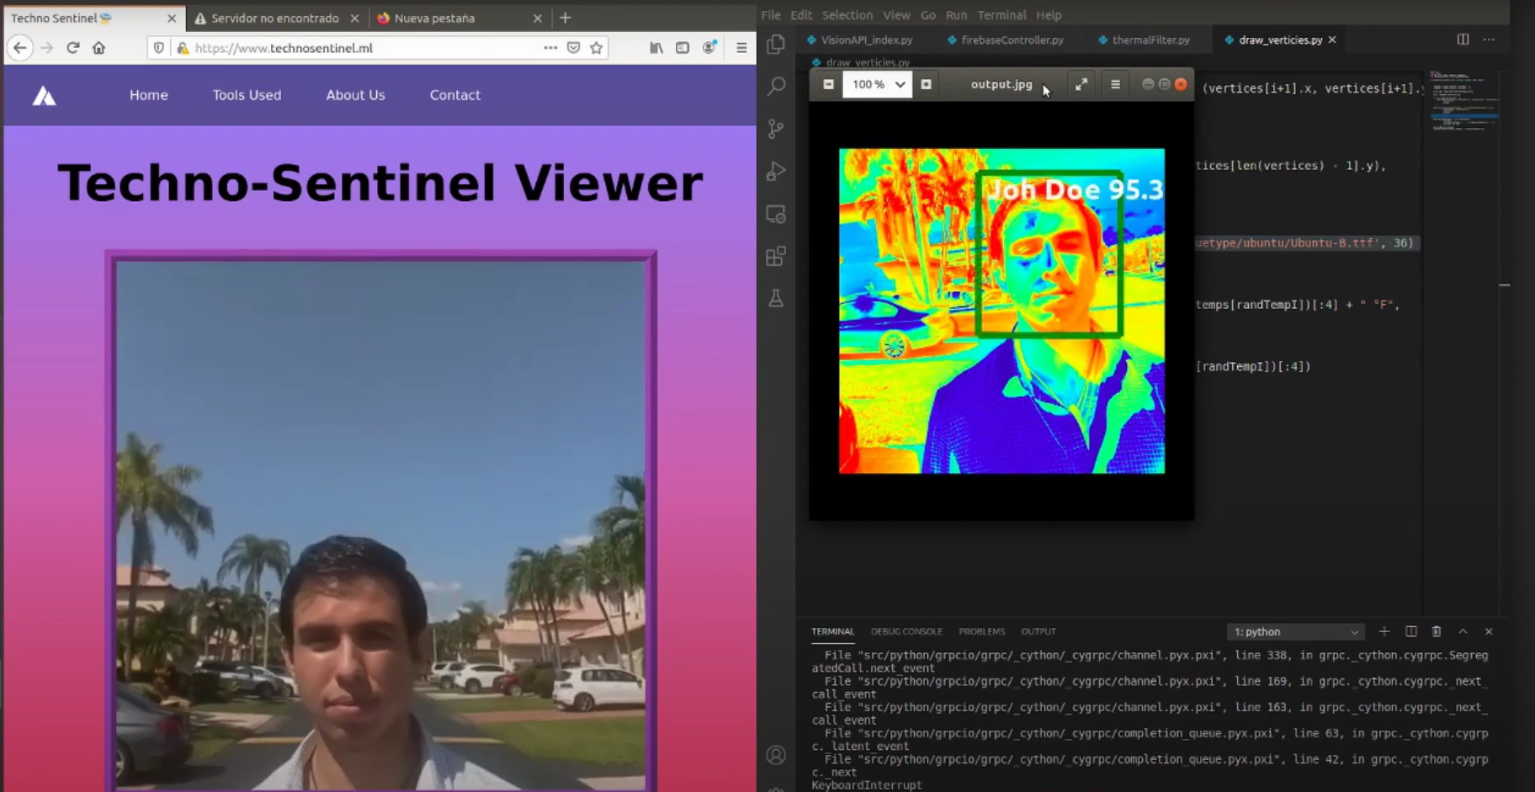Go to the site's Home link
1535x792 pixels.
tap(149, 95)
